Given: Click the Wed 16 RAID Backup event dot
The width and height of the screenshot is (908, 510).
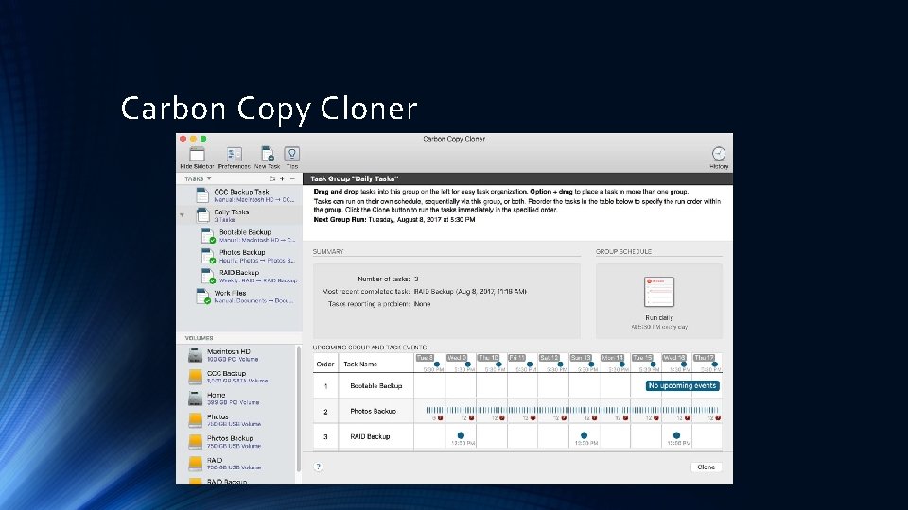Looking at the screenshot, I should (676, 435).
